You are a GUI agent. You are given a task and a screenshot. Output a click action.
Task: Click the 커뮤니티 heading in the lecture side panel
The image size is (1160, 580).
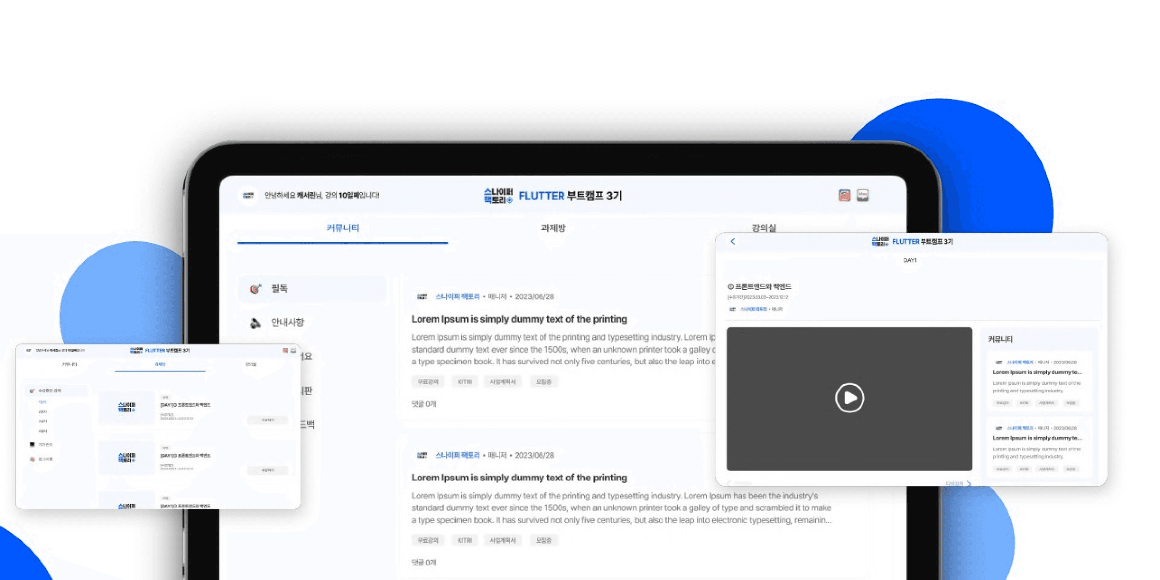pyautogui.click(x=1000, y=339)
